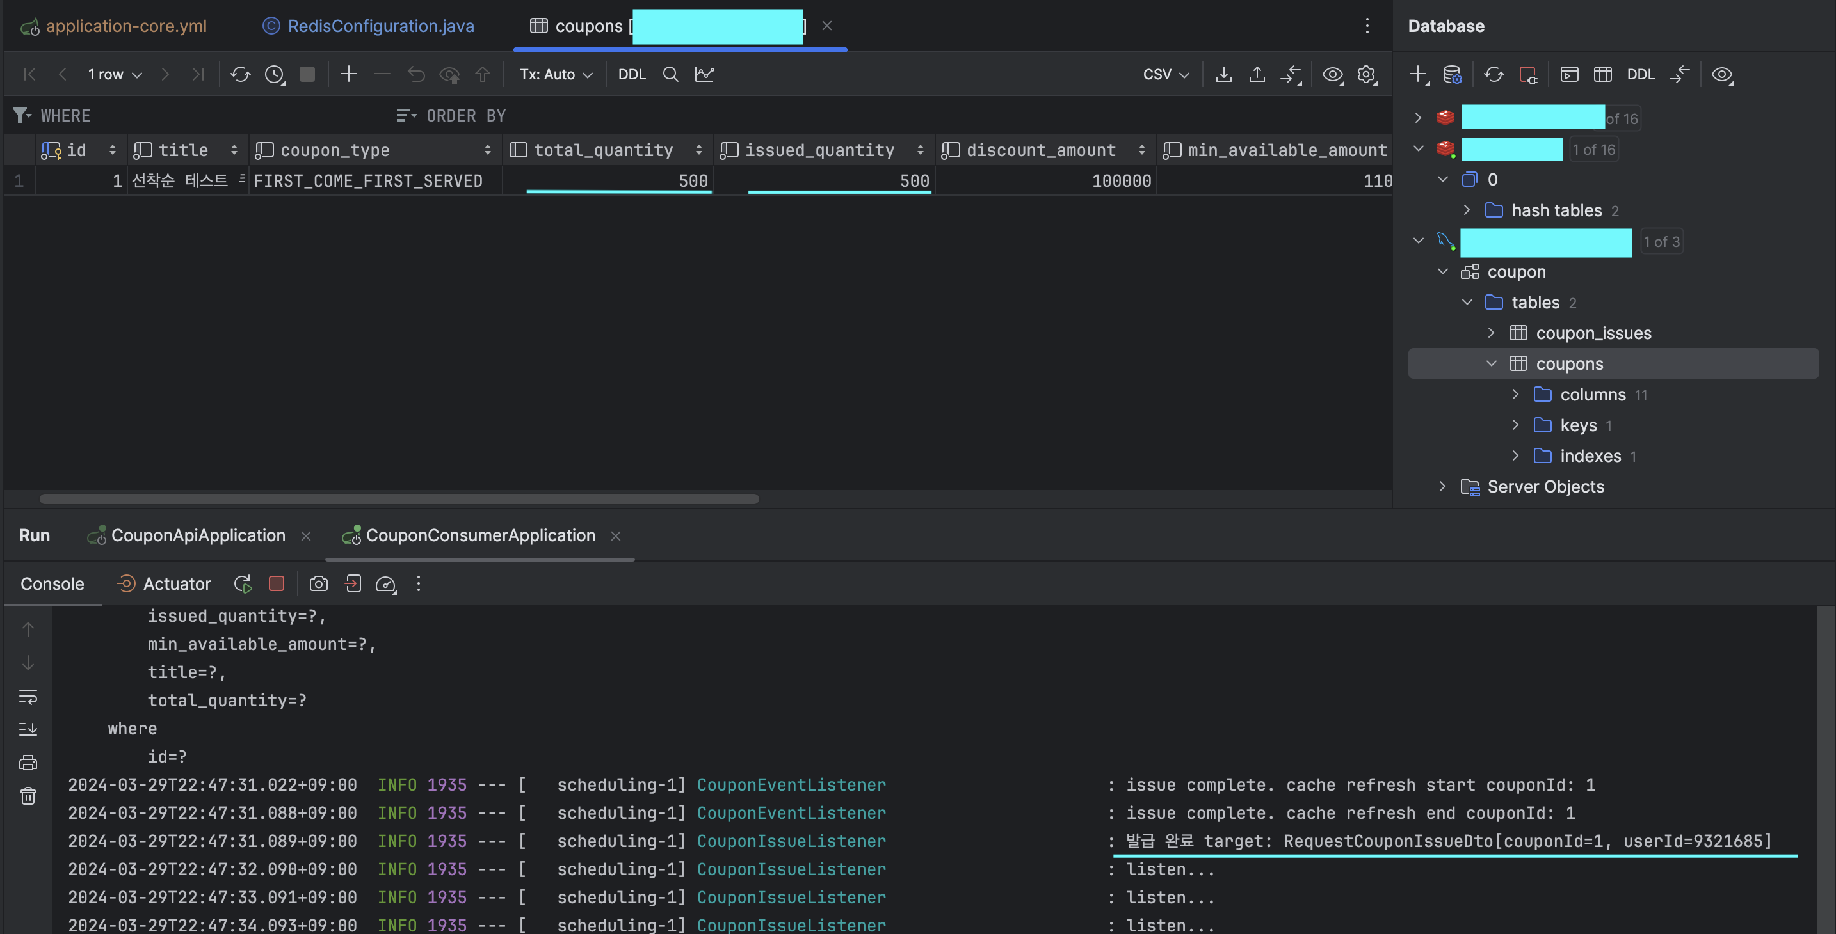This screenshot has width=1836, height=934.
Task: Toggle soft-wrap in the console
Action: (28, 696)
